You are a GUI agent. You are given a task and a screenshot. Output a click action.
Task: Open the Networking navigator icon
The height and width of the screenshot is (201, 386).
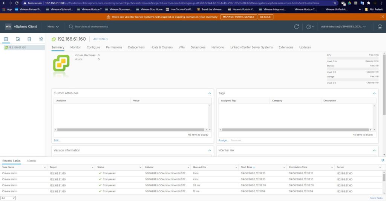41,39
